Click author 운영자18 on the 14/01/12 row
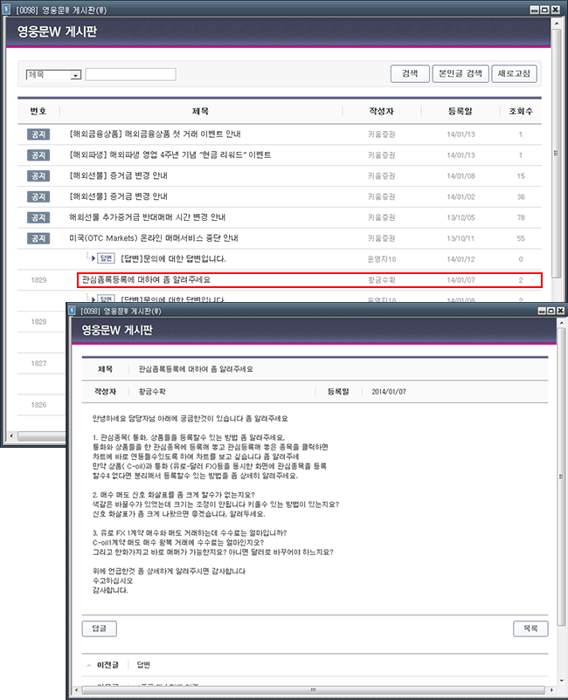Viewport: 568px width, 700px height. click(381, 259)
